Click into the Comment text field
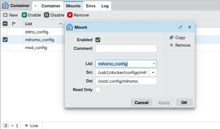220x129 pixels. click(126, 49)
